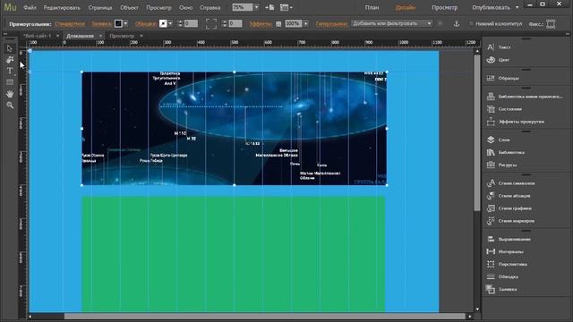Click the fill color swatch
573x322 pixels.
(x=118, y=24)
